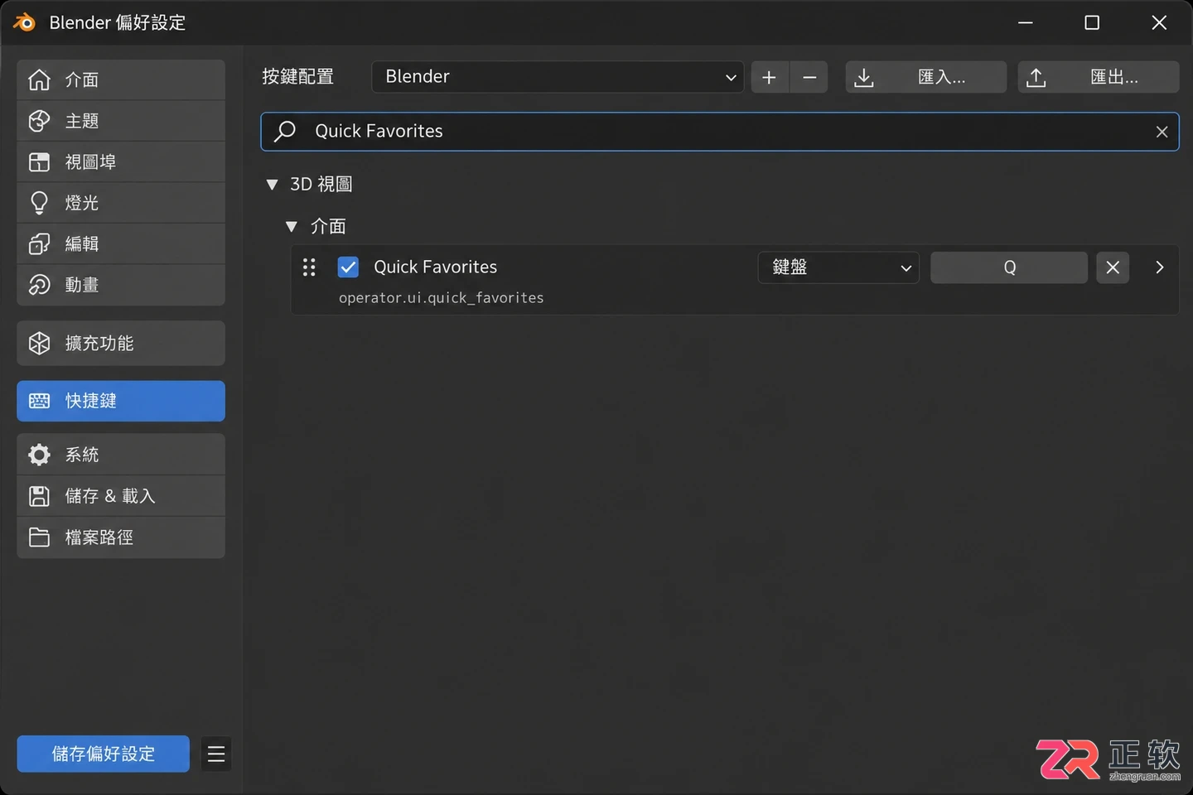
Task: Collapse the 介面 subcategory triangle
Action: coord(291,226)
